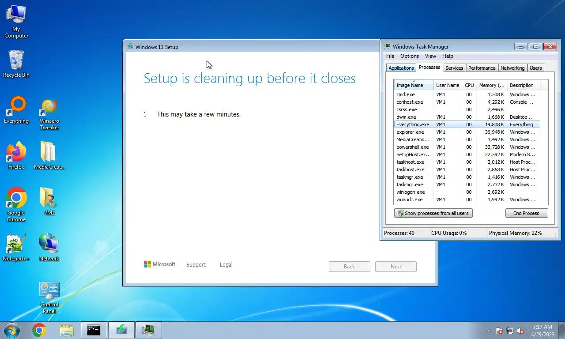Click the Next button in Setup
This screenshot has width=565, height=339.
396,267
